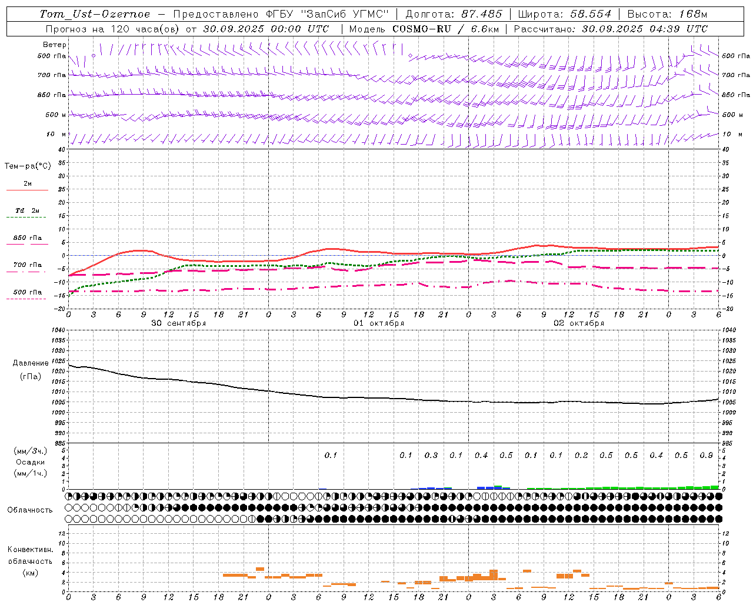The height and width of the screenshot is (602, 753).
Task: Click the Ветер panel label
Action: 55,45
